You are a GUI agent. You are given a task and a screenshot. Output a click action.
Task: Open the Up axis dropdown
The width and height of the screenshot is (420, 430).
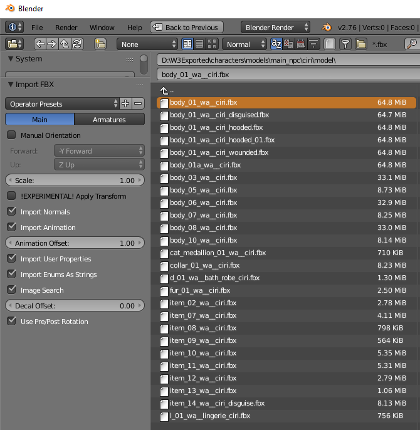99,164
